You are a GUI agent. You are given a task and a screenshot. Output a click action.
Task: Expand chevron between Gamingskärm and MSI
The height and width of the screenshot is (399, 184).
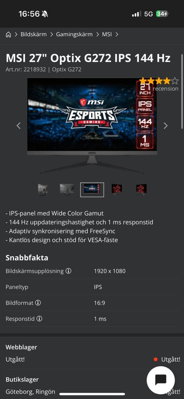click(x=98, y=35)
